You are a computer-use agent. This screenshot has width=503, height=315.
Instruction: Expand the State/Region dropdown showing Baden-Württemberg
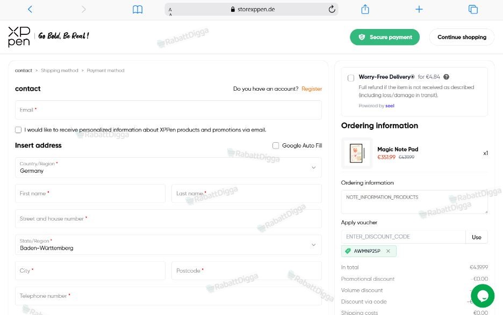[x=168, y=245]
